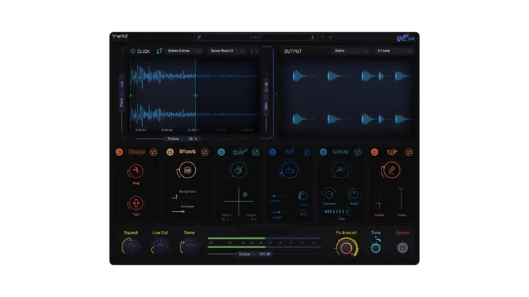Click the Tight icon in Shape module

[136, 203]
